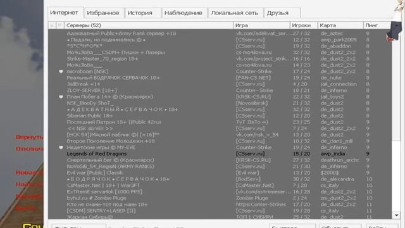The height and width of the screenshot is (228, 405).
Task: Select the ZLOY-SERVER [18+] server
Action: point(220,91)
